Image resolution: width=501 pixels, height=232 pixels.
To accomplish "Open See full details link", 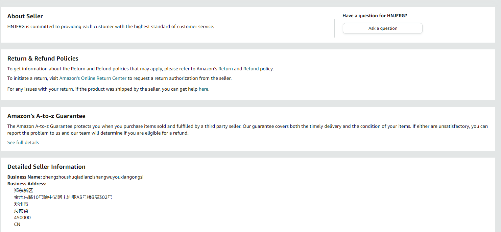I will click(23, 142).
